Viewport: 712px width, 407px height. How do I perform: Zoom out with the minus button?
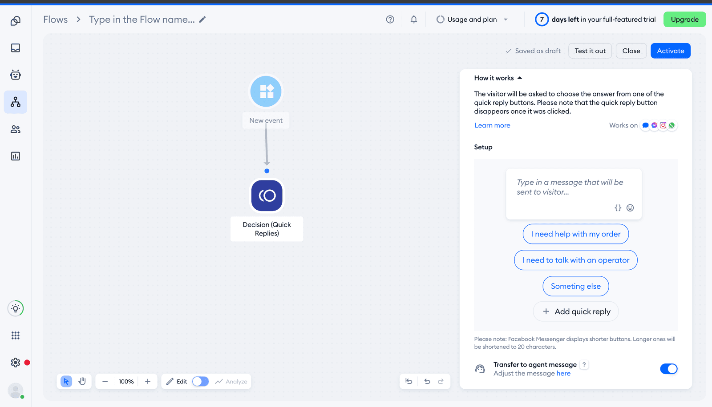click(105, 381)
